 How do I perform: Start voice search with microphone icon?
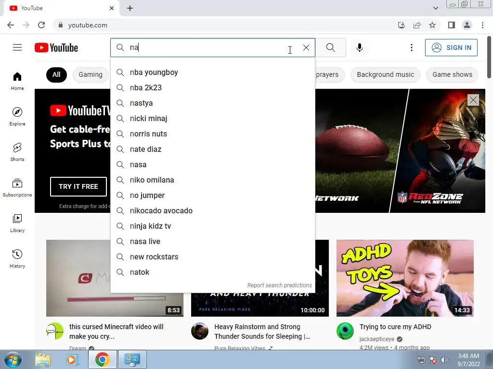359,48
